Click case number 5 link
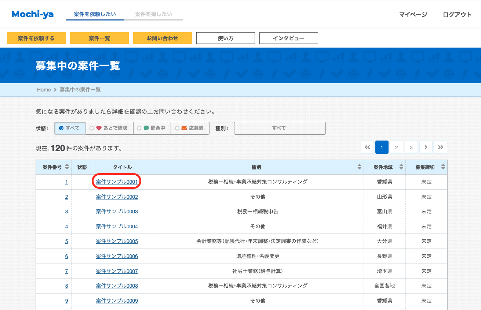This screenshot has height=310, width=481. [66, 241]
